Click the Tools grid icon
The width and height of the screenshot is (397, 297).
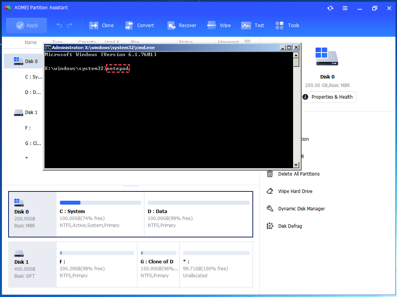point(280,26)
